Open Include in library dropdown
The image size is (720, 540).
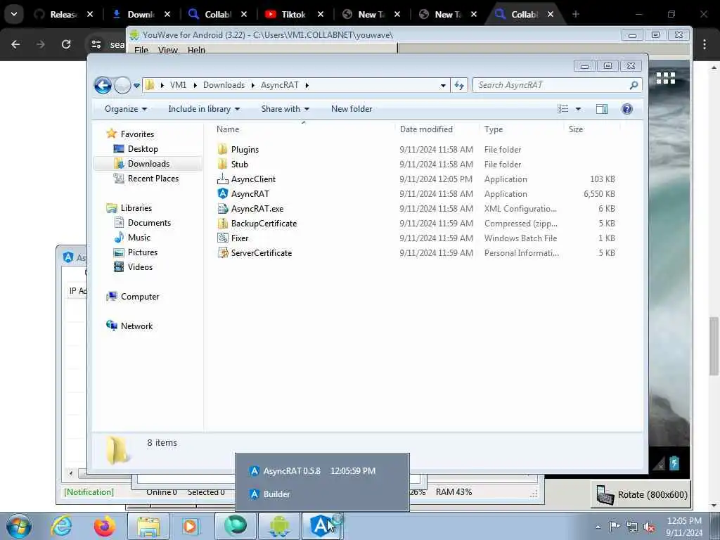(x=204, y=109)
